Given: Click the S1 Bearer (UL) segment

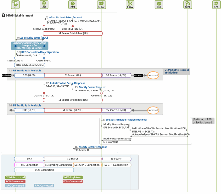Looking at the screenshot, I should pyautogui.click(x=73, y=75).
